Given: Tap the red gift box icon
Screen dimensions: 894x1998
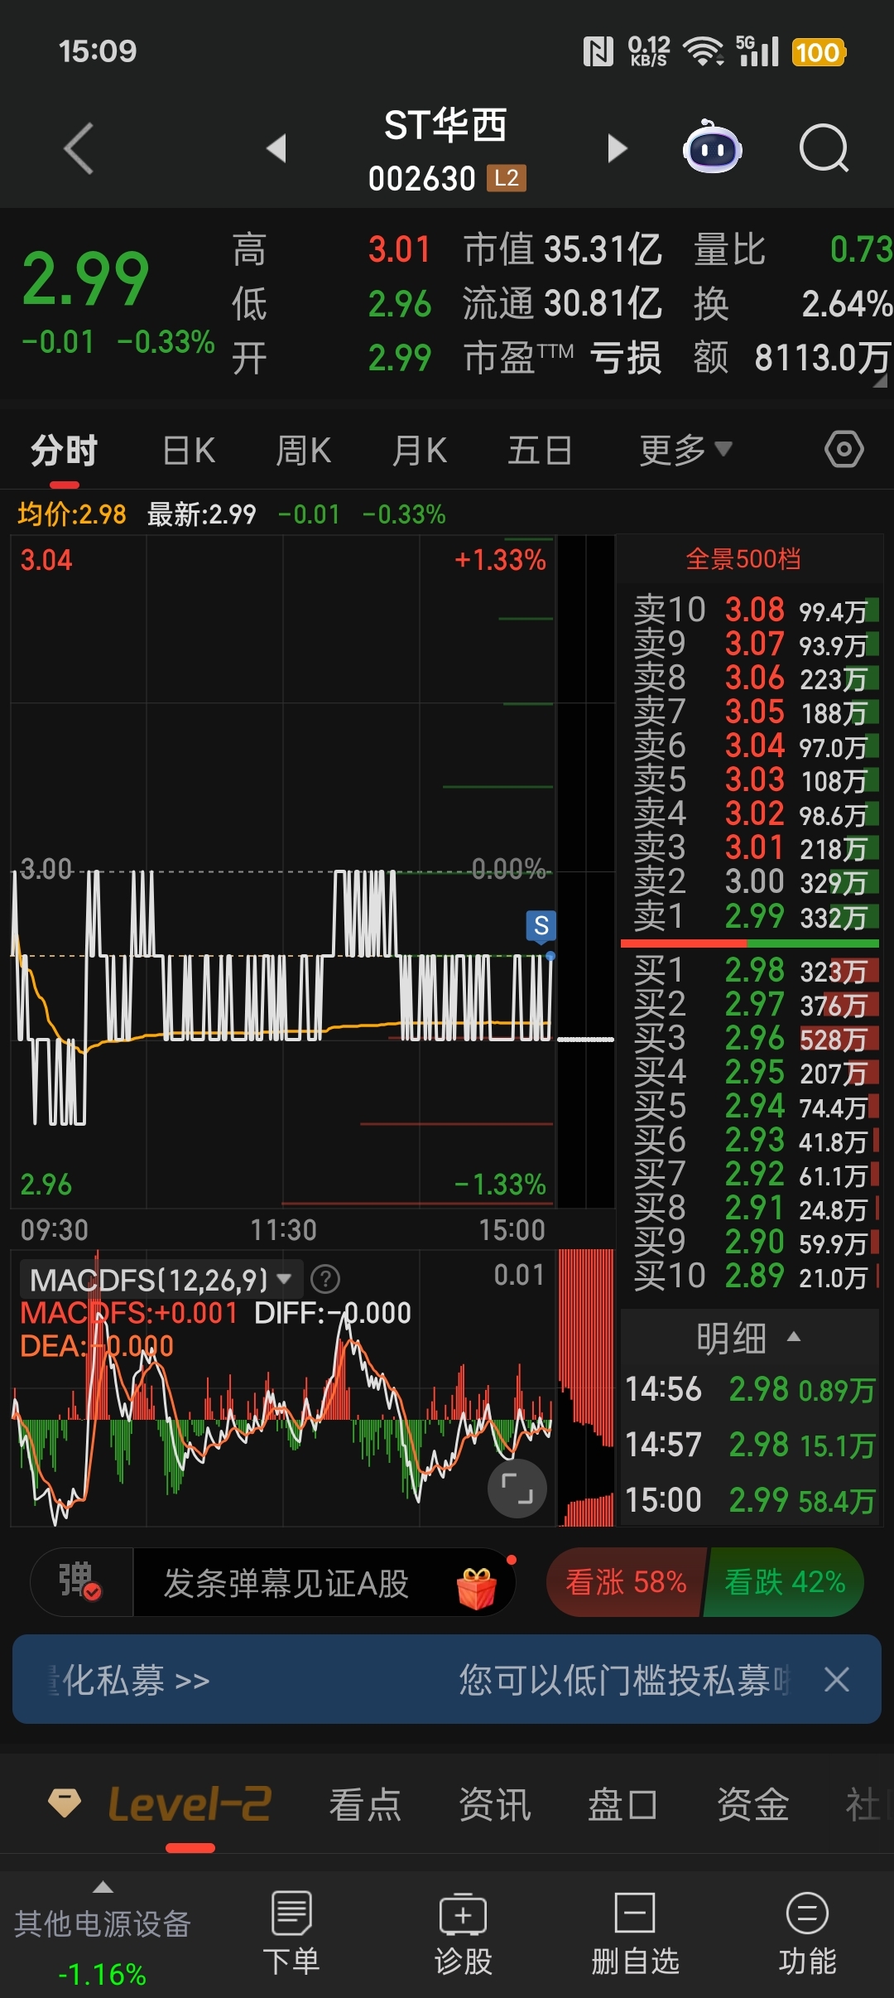Looking at the screenshot, I should click(476, 1588).
